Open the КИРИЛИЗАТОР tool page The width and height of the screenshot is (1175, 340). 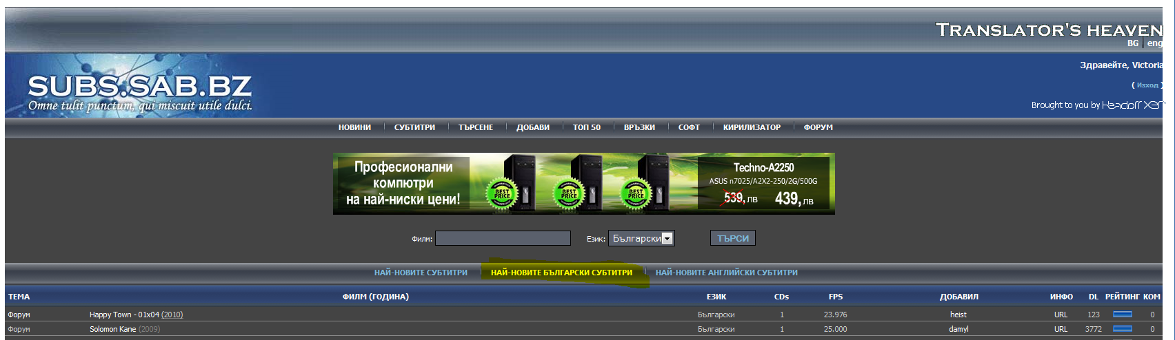tap(752, 127)
